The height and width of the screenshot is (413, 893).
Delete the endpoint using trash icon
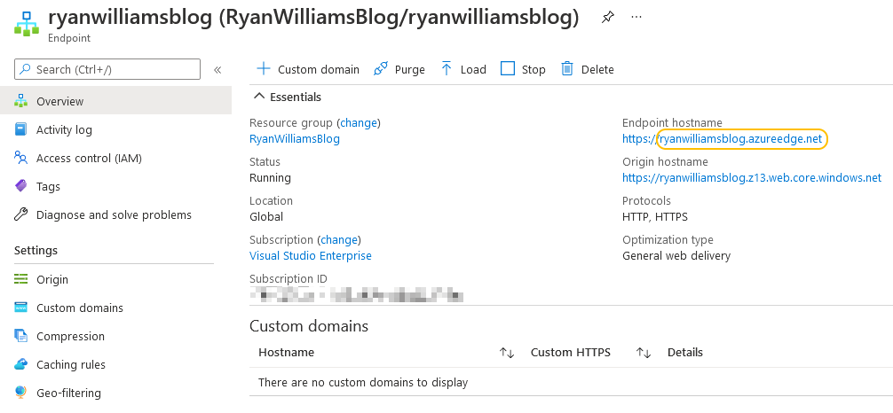[x=567, y=69]
